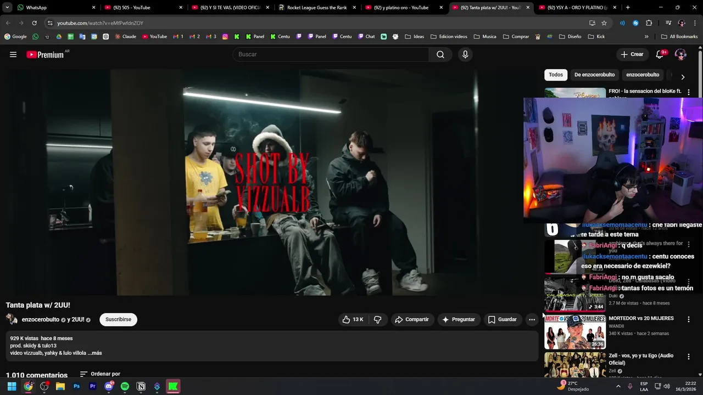Click the Preguntar button
Viewport: 703px width, 395px height.
[459, 319]
